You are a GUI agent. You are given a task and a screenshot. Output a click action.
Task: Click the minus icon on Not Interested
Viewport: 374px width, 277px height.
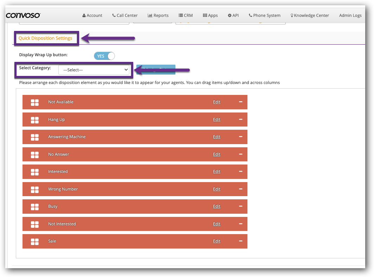tap(241, 224)
